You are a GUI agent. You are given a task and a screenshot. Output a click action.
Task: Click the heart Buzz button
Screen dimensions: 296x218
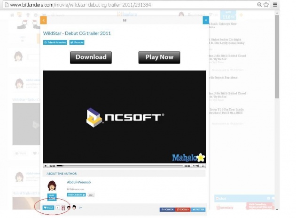[48, 208]
